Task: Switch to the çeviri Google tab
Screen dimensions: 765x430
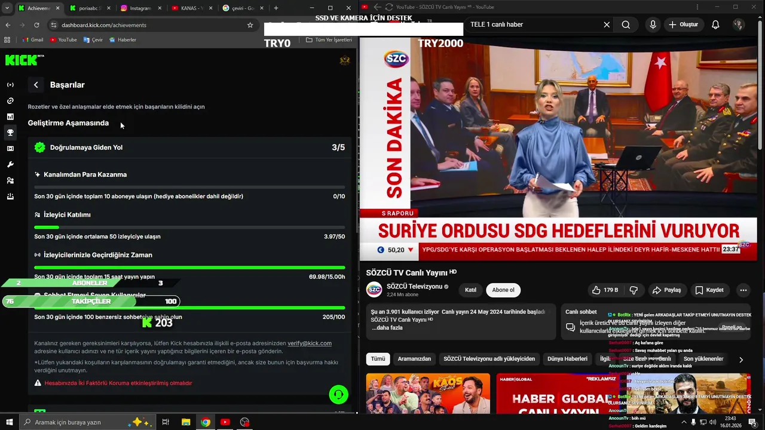Action: [241, 8]
